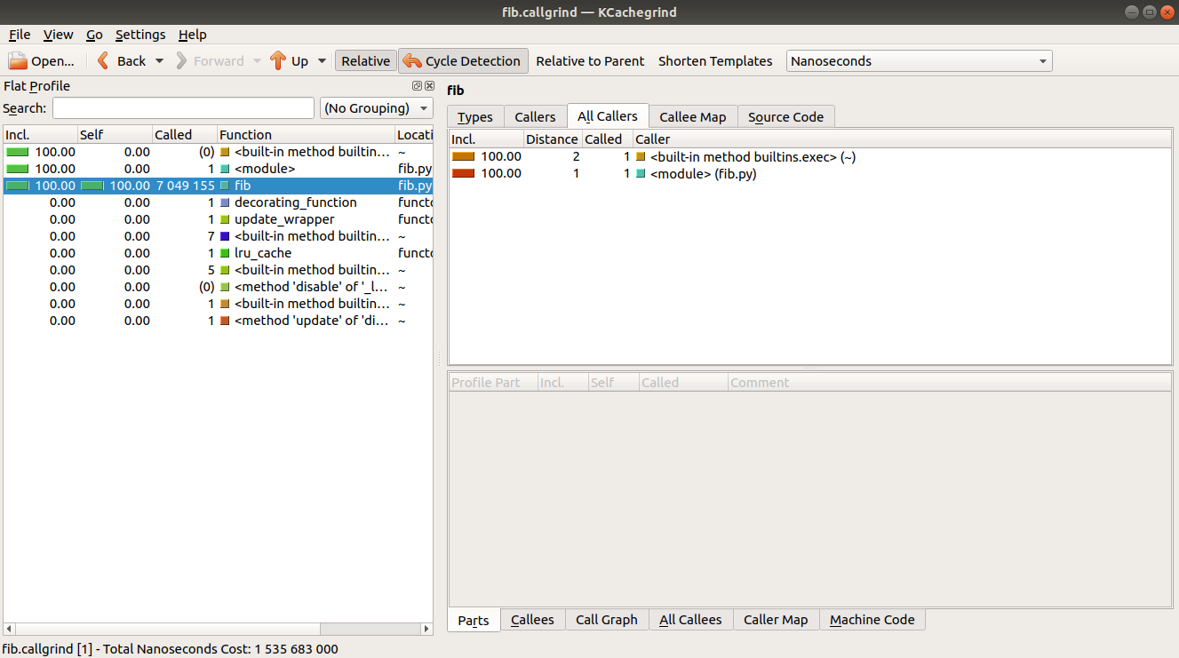Click the float icon of Flat Profile panel
The height and width of the screenshot is (658, 1179).
(x=417, y=86)
